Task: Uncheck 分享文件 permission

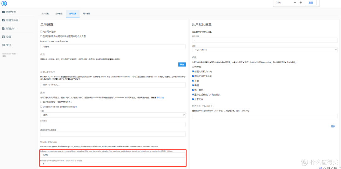Action: click(x=193, y=99)
